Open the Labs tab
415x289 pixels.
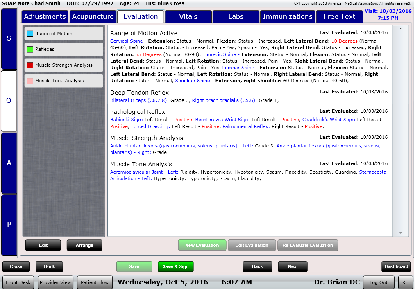[x=236, y=17]
